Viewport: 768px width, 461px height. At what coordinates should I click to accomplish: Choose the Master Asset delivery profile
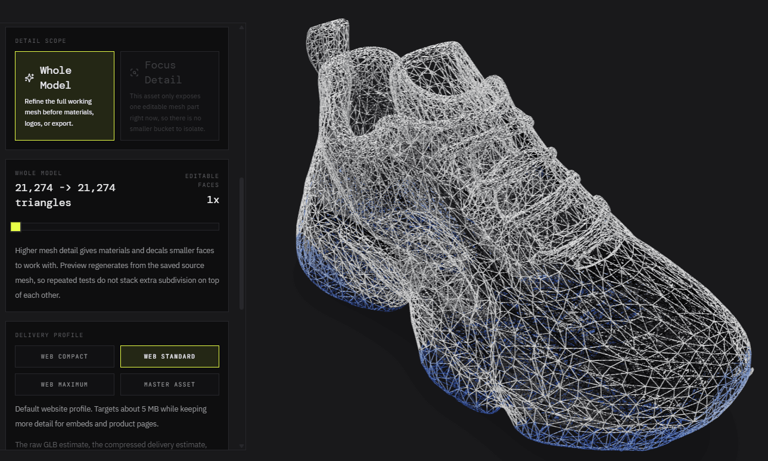click(170, 384)
